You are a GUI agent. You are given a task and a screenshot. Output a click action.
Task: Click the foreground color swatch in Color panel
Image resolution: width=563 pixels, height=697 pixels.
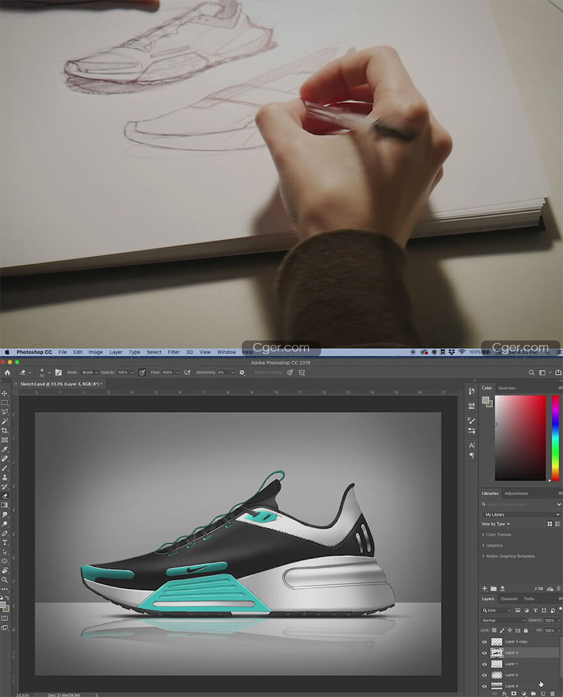[x=486, y=399]
